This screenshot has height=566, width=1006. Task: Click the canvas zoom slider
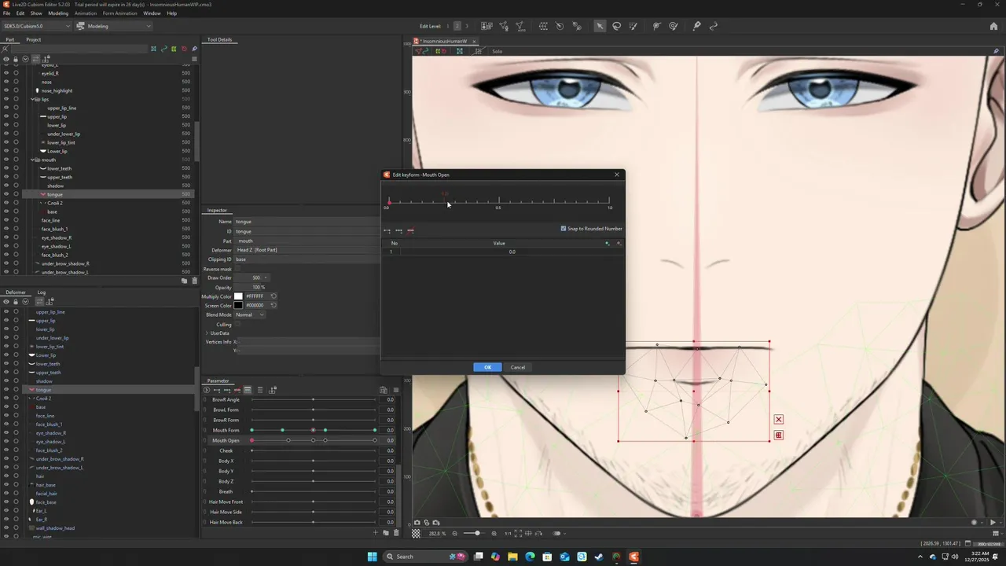tap(474, 534)
